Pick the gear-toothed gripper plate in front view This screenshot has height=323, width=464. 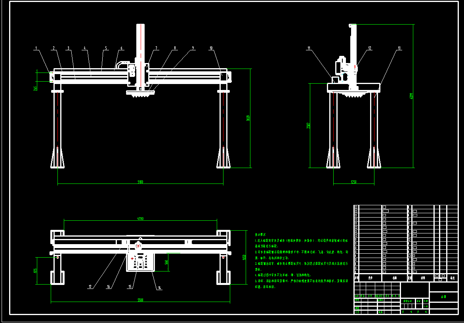[140, 94]
